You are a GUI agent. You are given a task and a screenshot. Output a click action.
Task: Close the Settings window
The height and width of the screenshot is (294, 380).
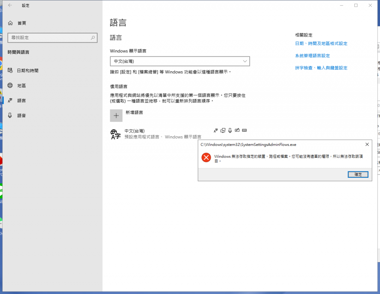(x=370, y=5)
